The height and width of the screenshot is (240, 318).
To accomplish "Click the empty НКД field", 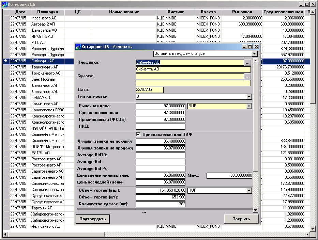I will pos(161,126).
